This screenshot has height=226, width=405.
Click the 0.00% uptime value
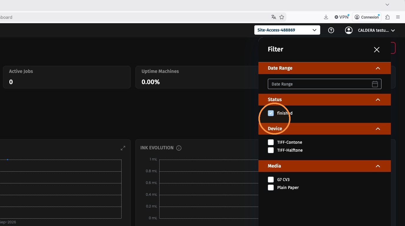point(151,82)
